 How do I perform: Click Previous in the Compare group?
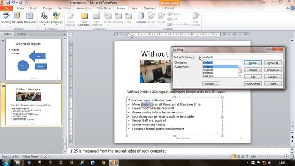click(x=174, y=14)
